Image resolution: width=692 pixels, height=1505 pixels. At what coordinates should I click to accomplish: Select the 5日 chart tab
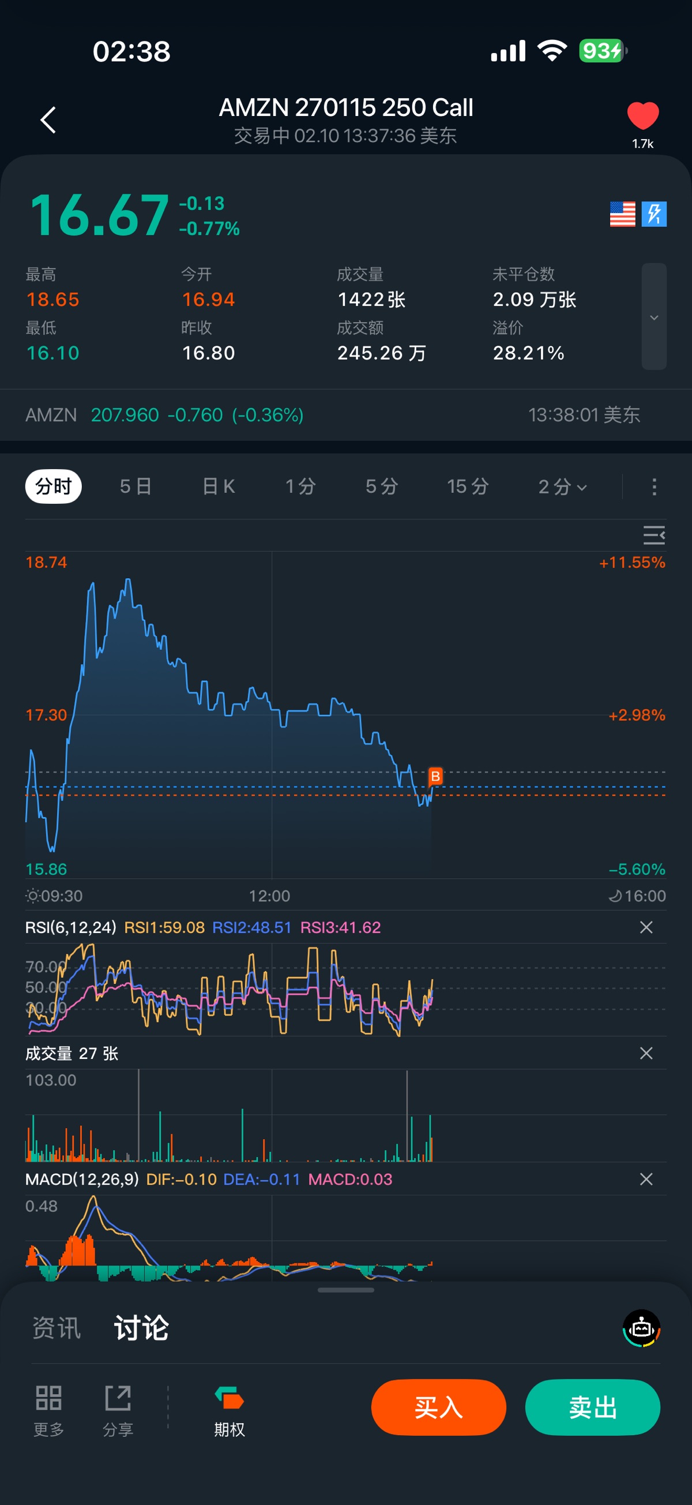(x=136, y=486)
